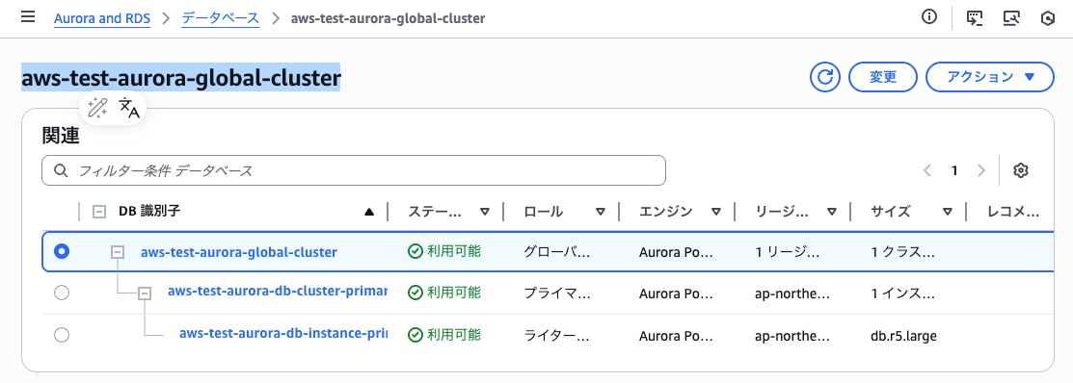The width and height of the screenshot is (1073, 383).
Task: Select aws-test-aurora-global-cluster radio button
Action: 62,252
